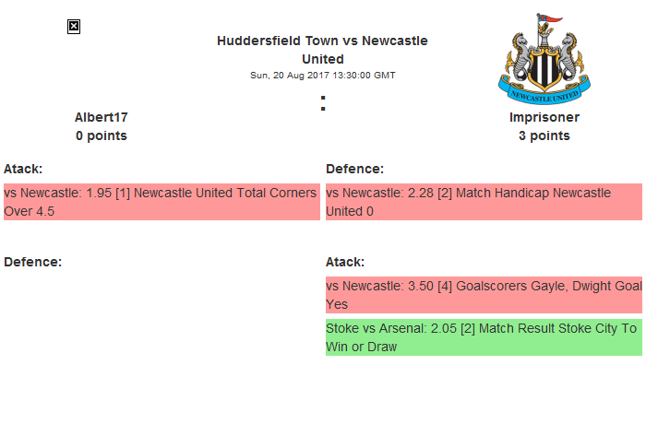
Task: Click the broken home team image icon
Action: pos(74,27)
